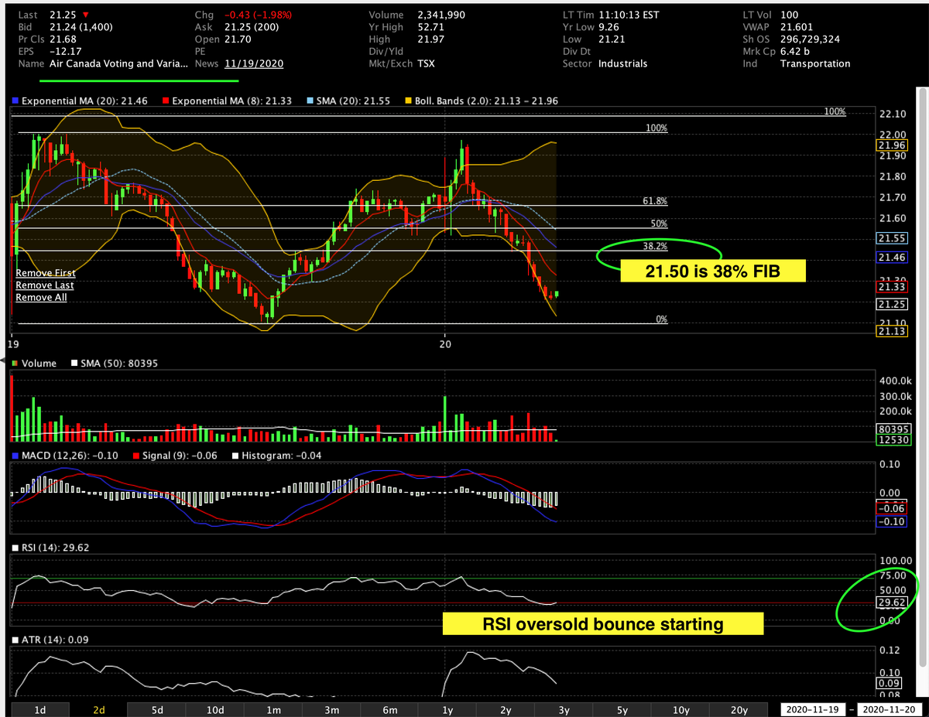Click the blue Exponential MA (20) swatch
The height and width of the screenshot is (717, 929).
coord(15,101)
